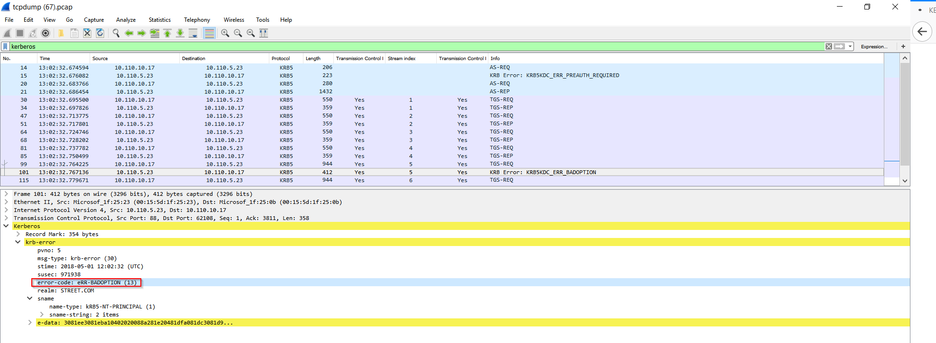
Task: Save this capture file
Action: pos(74,33)
